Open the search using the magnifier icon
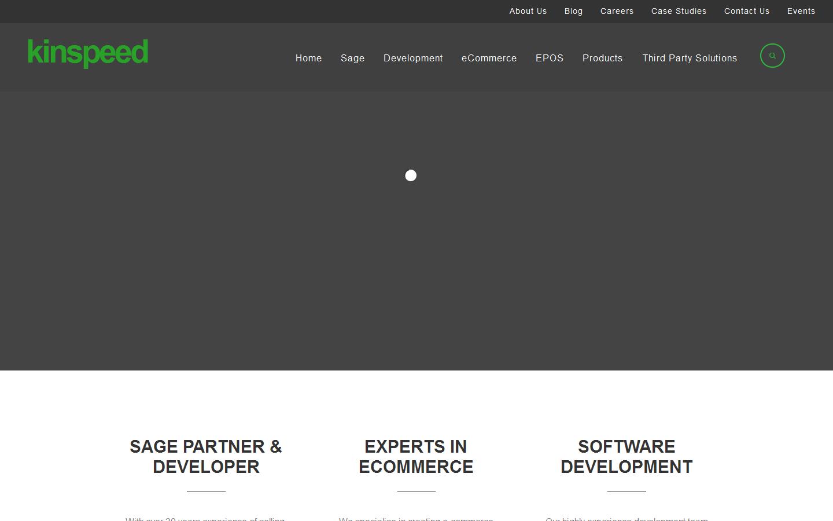 click(772, 56)
